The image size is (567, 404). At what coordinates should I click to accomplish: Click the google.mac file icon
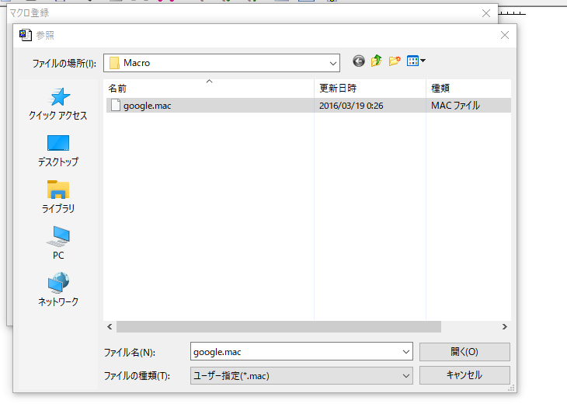pos(116,105)
